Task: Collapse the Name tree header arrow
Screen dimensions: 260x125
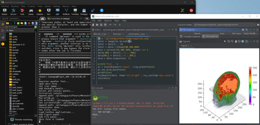Action: point(7,31)
